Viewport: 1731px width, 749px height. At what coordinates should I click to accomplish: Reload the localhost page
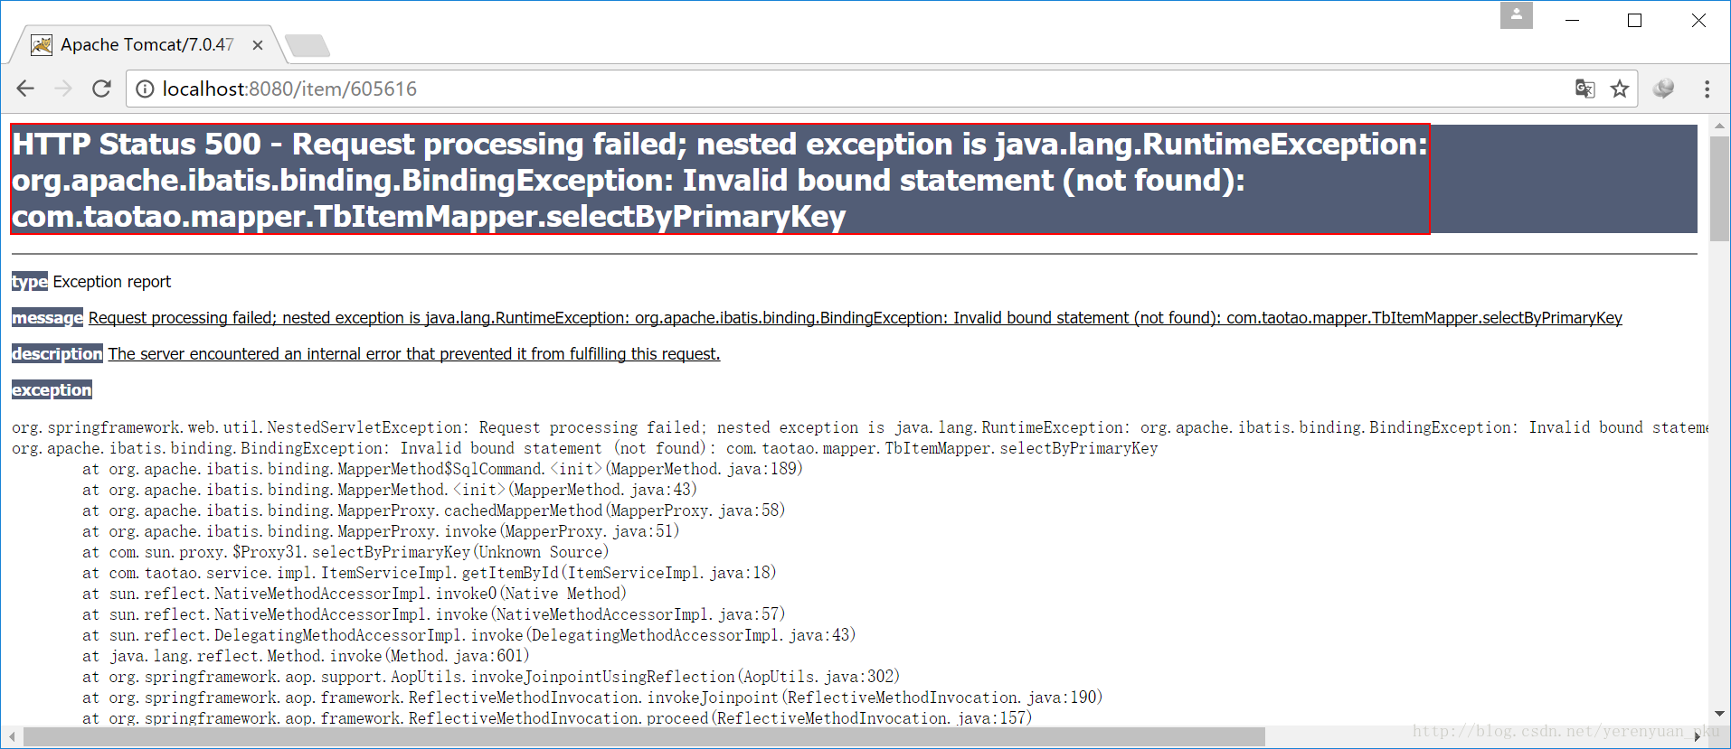[x=101, y=89]
